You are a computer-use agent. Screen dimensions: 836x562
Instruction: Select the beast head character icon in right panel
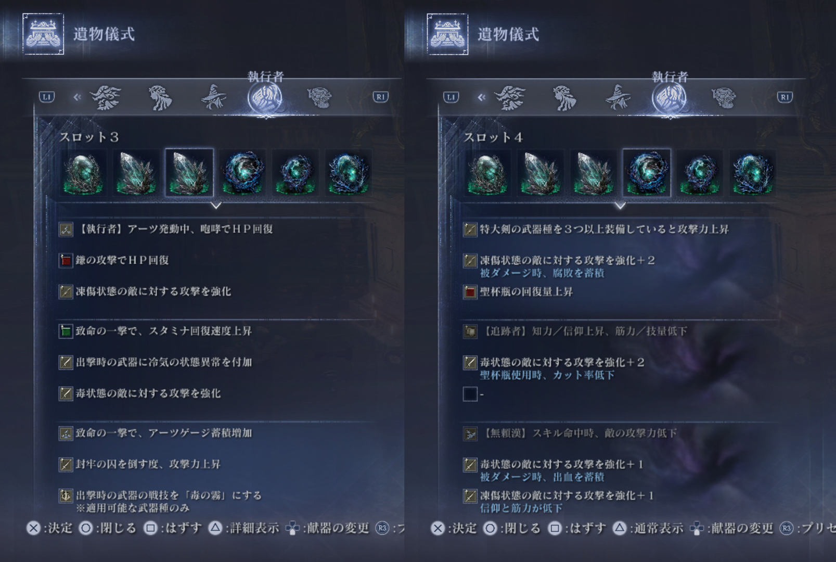click(724, 97)
